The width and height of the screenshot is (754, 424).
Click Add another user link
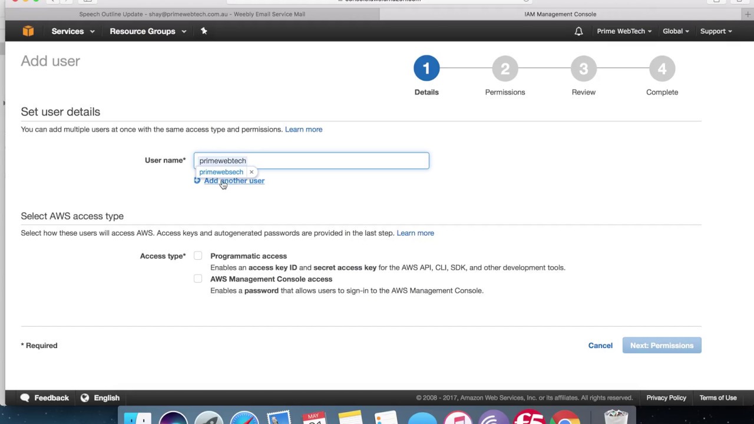(234, 181)
